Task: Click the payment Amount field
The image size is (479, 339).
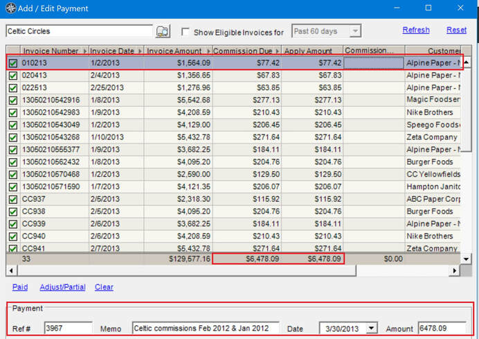Action: (442, 329)
